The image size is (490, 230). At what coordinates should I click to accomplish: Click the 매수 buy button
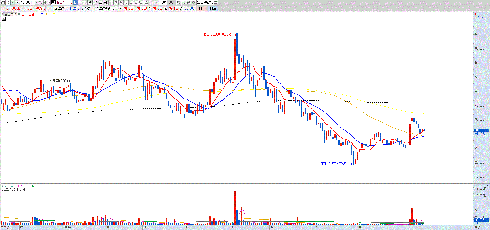tap(202, 8)
